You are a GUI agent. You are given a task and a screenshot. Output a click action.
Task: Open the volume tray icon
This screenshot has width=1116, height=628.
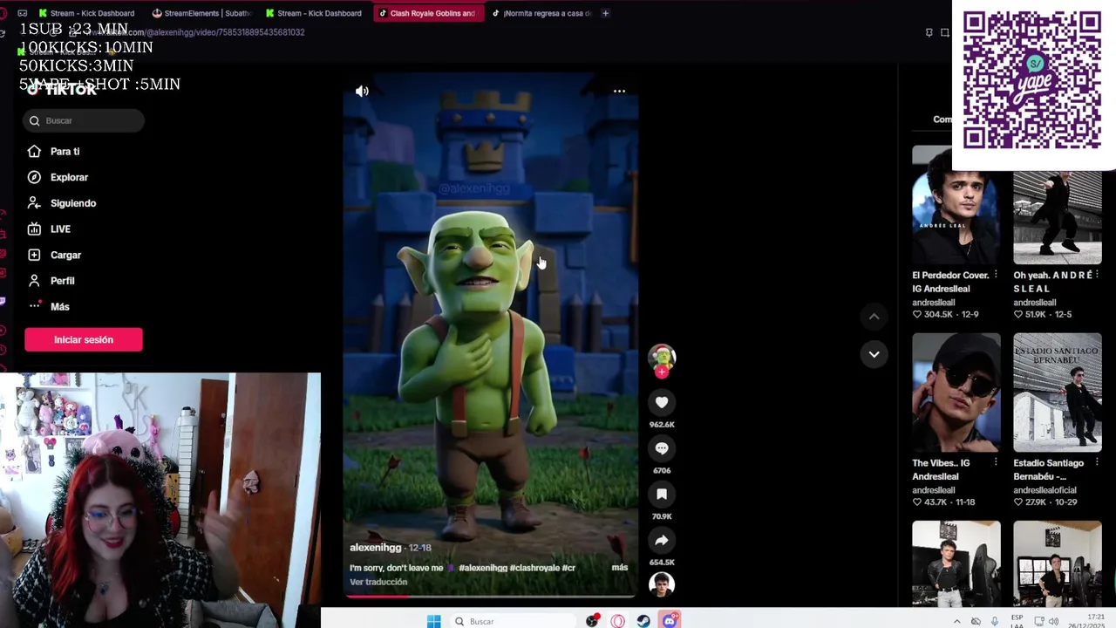click(x=1053, y=621)
